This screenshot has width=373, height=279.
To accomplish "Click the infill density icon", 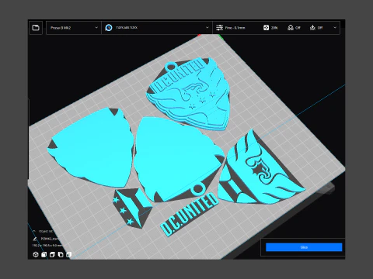I will (266, 28).
